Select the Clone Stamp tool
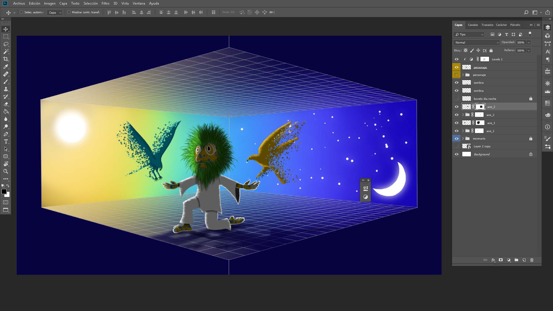The height and width of the screenshot is (311, 553). [6, 89]
